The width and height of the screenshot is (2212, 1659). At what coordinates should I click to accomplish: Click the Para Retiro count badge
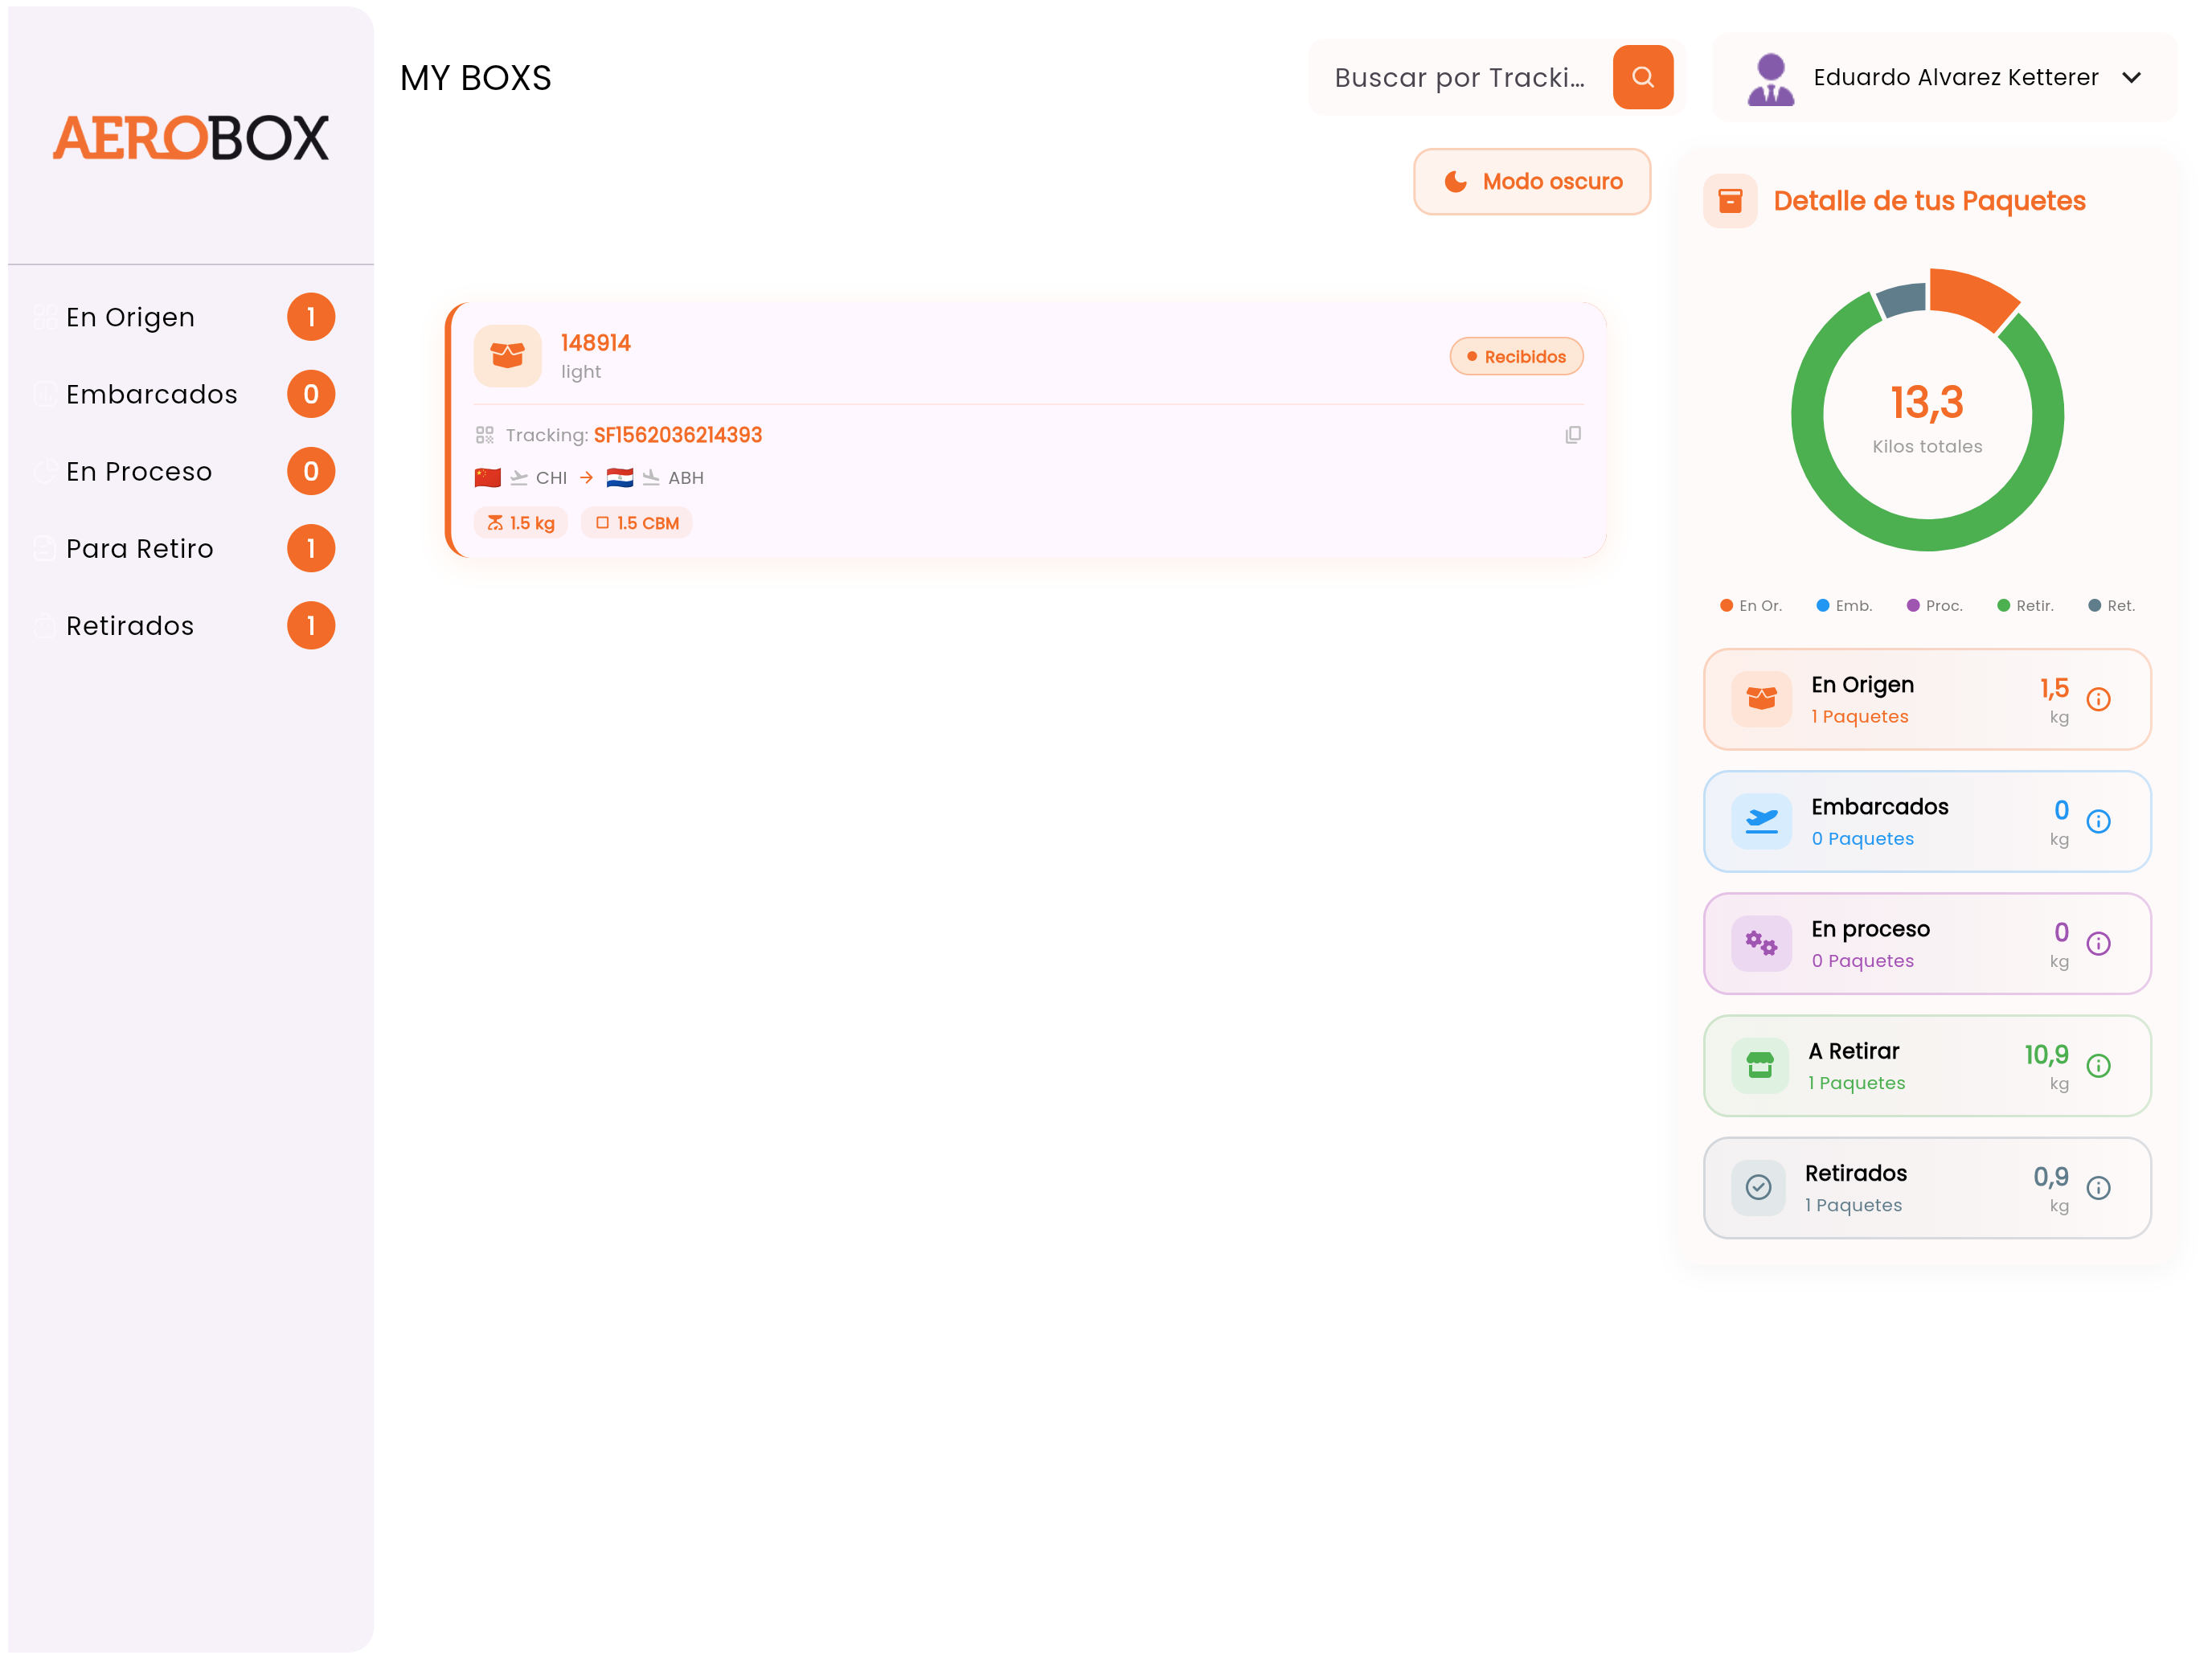tap(311, 548)
